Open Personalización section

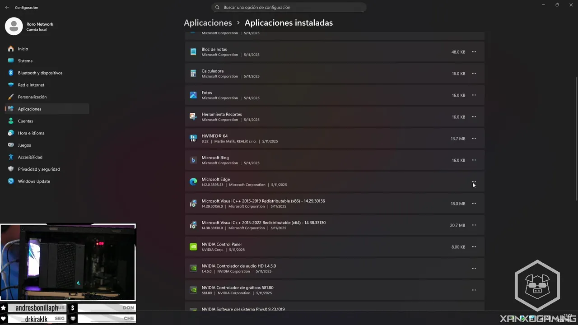[x=47, y=97]
